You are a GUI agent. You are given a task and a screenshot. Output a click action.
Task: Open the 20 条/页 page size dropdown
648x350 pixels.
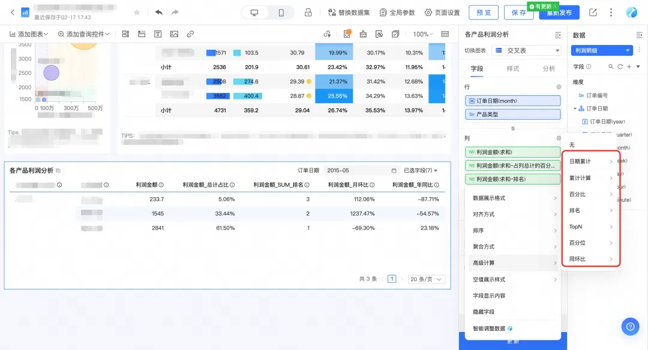426,279
